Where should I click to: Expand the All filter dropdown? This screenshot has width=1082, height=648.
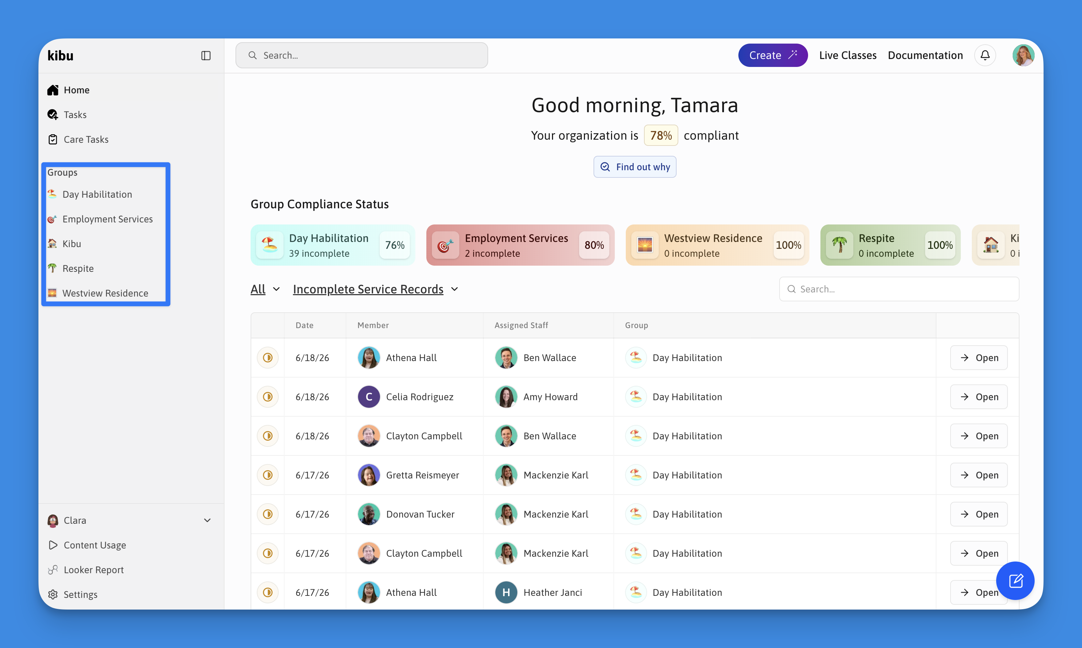click(265, 289)
